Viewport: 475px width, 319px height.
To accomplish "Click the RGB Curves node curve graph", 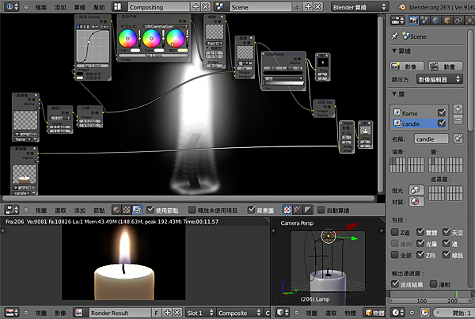I will [x=93, y=46].
